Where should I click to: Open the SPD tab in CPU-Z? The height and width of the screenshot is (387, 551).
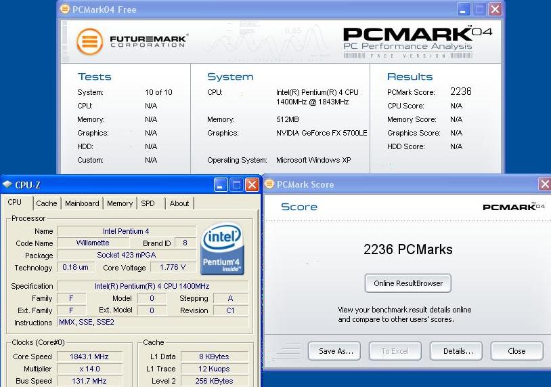148,203
